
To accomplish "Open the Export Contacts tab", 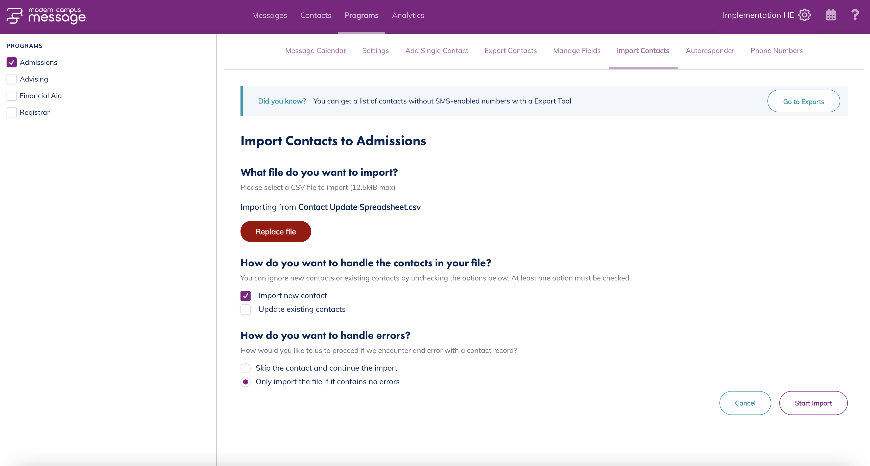I will pyautogui.click(x=511, y=51).
